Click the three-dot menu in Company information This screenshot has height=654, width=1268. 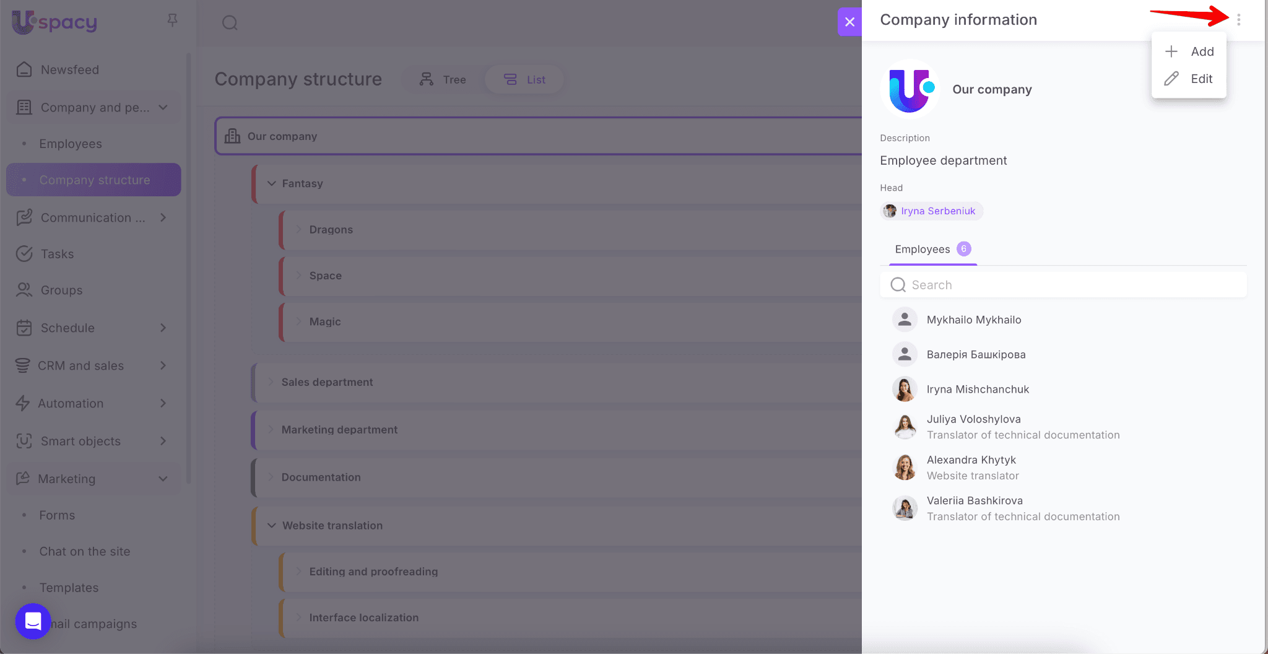point(1238,20)
